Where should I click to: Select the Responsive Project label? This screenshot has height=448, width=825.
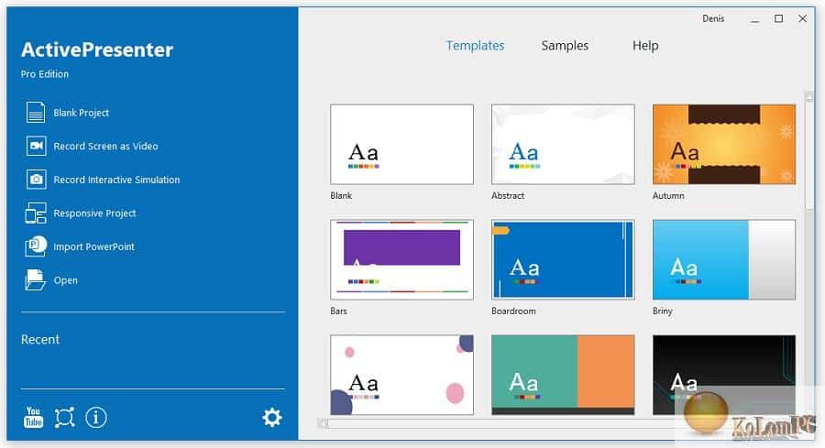94,213
